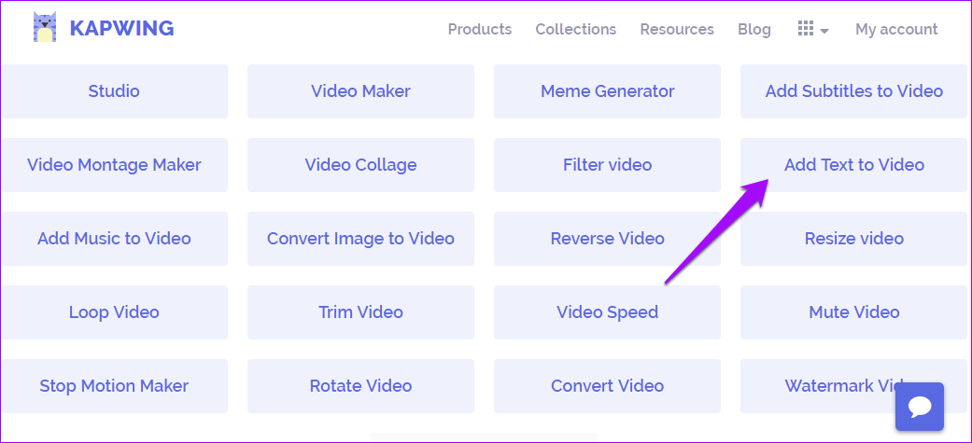Open the Video Collage tool
Image resolution: width=972 pixels, height=443 pixels.
coord(360,165)
